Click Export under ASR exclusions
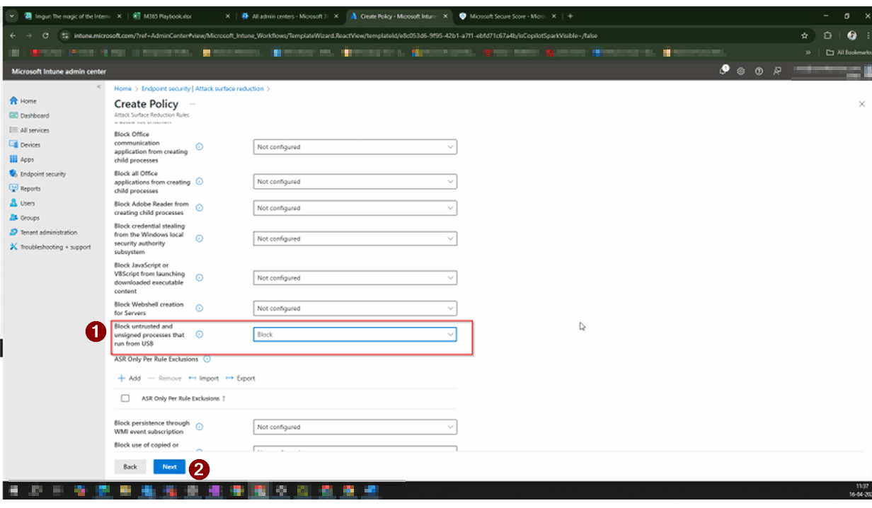872x508 pixels. (241, 379)
